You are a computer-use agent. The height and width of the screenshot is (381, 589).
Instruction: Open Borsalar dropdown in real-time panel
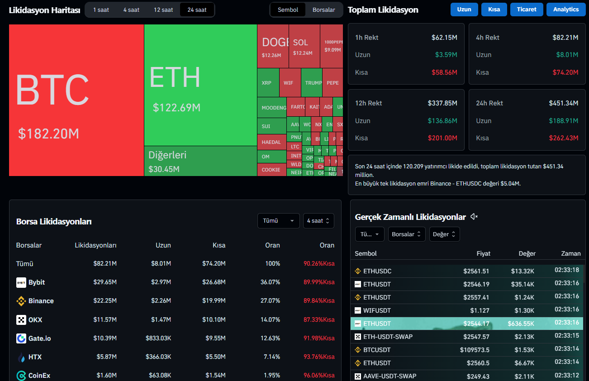point(406,234)
